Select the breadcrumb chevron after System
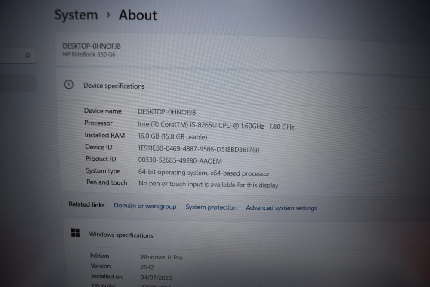Screen dimensions: 430x287 coord(108,15)
